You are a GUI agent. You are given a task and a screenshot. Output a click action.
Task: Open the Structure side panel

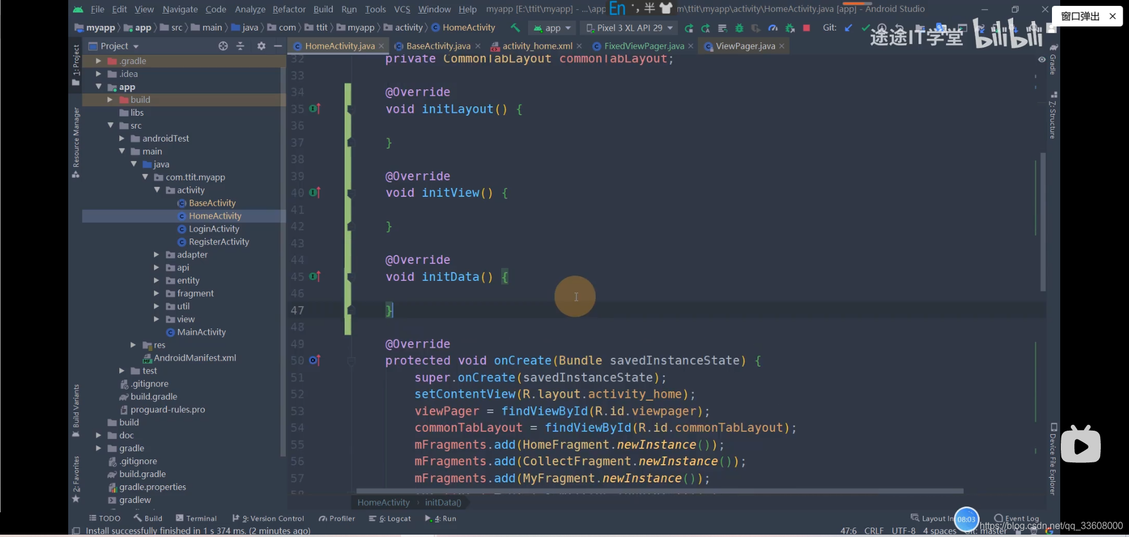tap(1053, 115)
